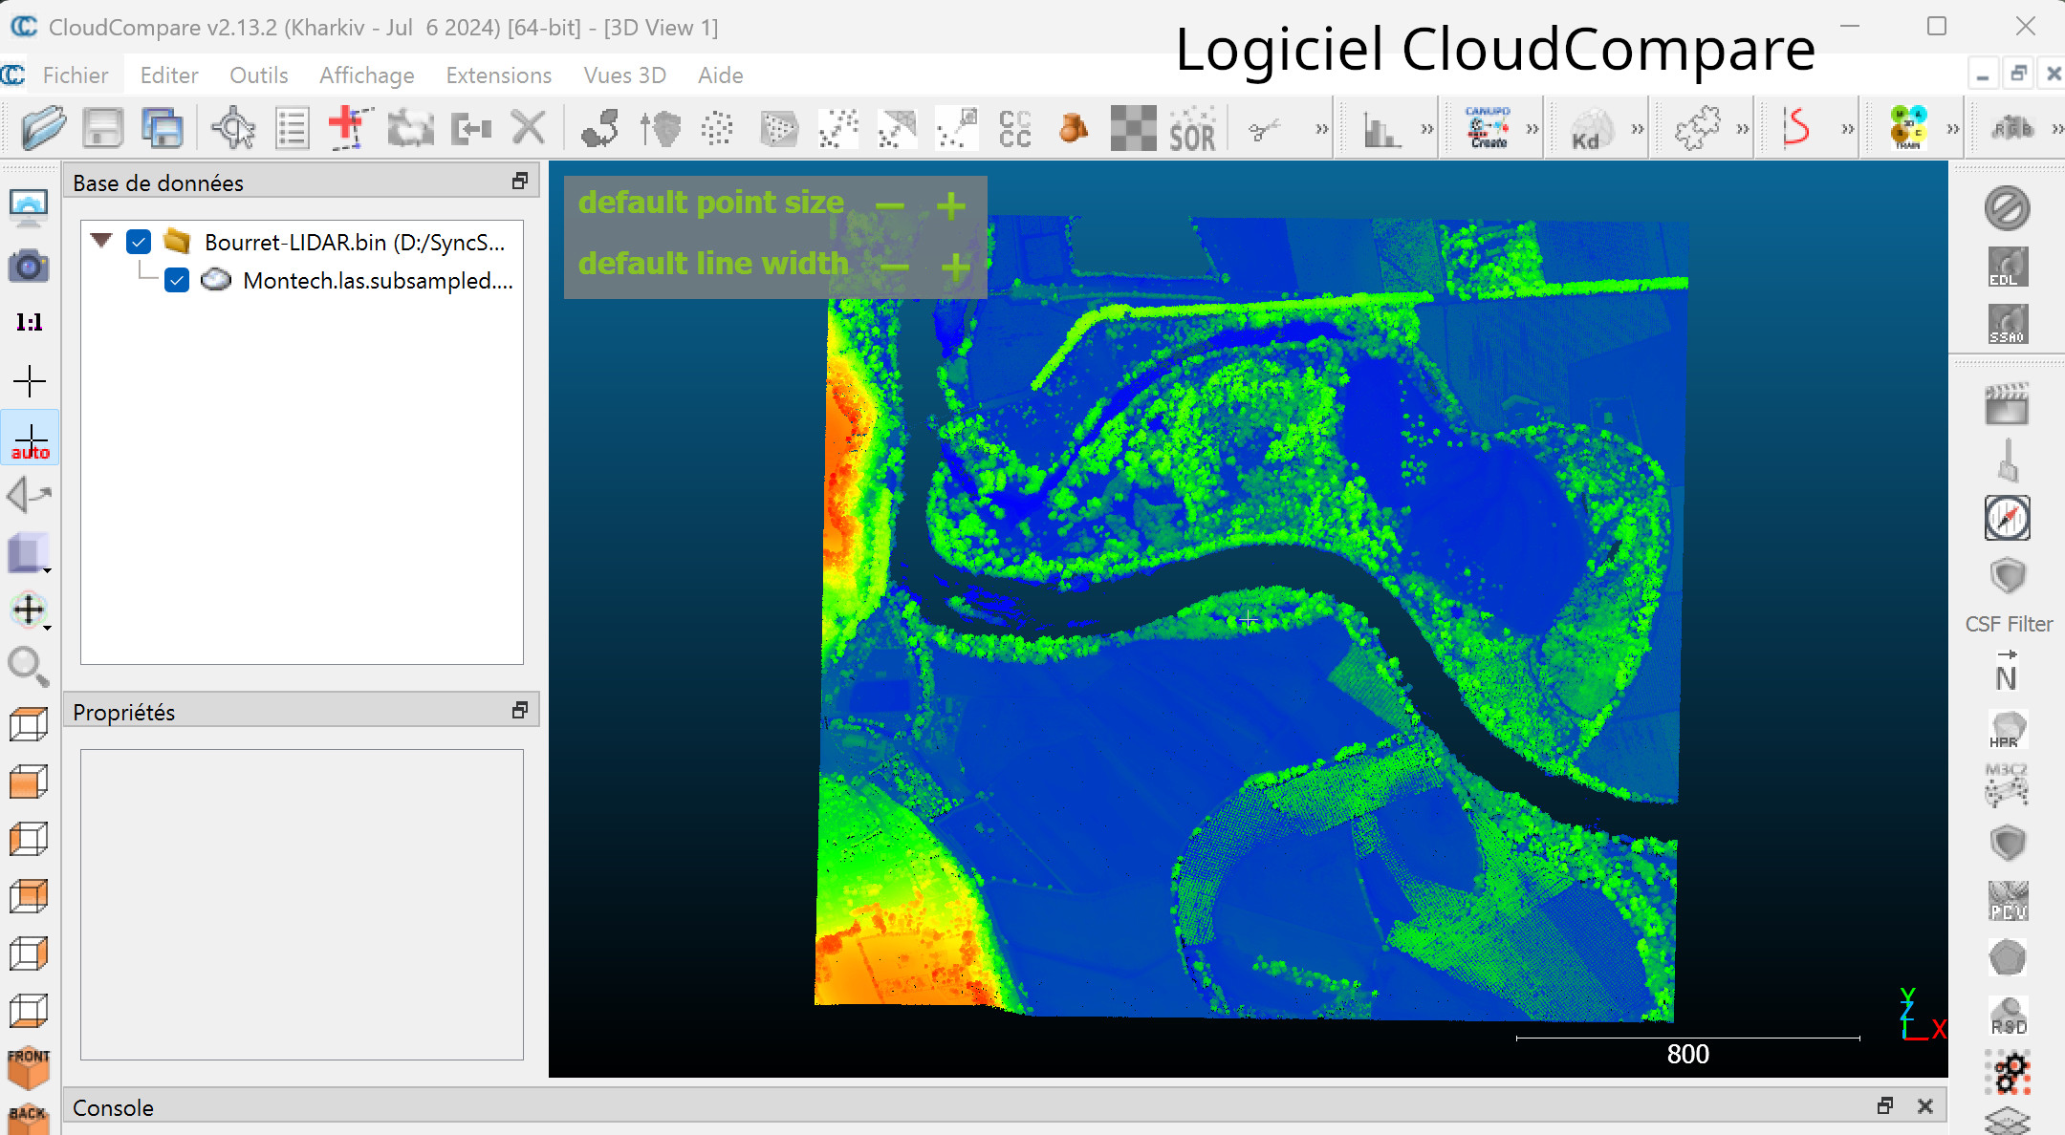Delete selected entity with X icon

coord(528,128)
